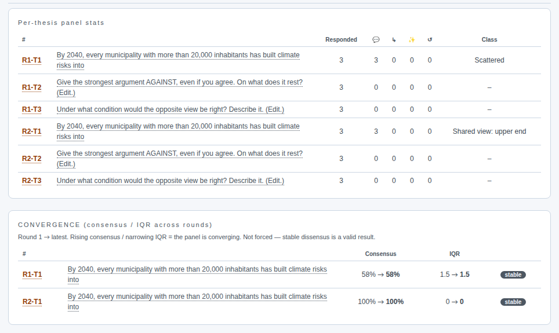Click the comment bubble column header icon

pyautogui.click(x=376, y=39)
